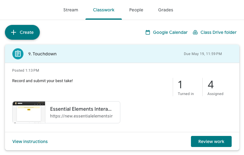Image resolution: width=244 pixels, height=155 pixels.
Task: Click the Review work button
Action: (x=211, y=141)
